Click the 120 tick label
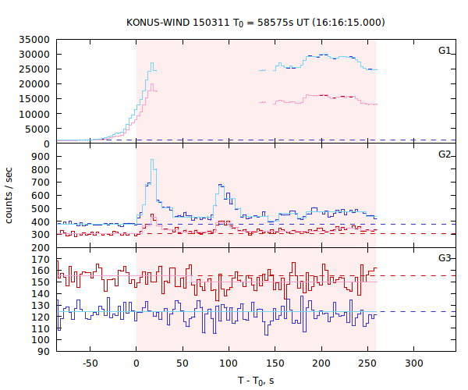This screenshot has height=390, width=468. (x=41, y=317)
